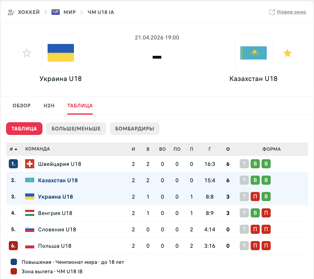Click the Slovenia flag icon in table
314x279 pixels.
pos(30,230)
